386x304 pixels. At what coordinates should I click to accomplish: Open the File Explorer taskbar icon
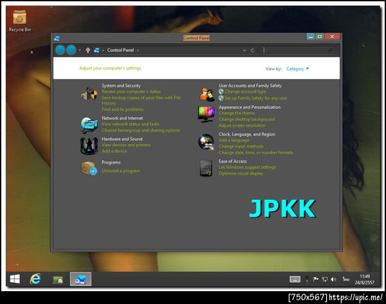58,280
